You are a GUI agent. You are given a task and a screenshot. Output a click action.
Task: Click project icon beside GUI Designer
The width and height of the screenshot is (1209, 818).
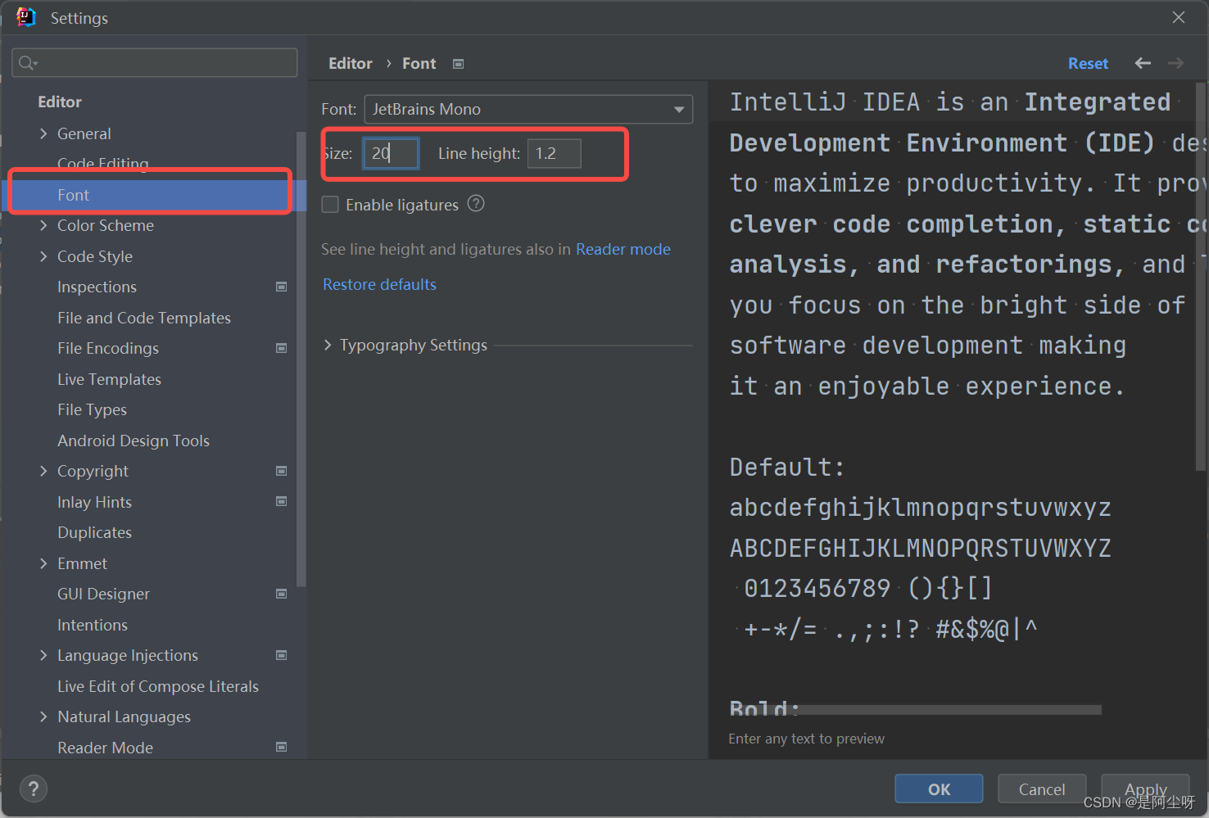[x=282, y=594]
